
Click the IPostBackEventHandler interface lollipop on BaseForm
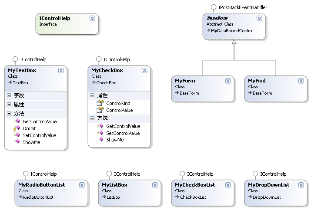tap(213, 7)
